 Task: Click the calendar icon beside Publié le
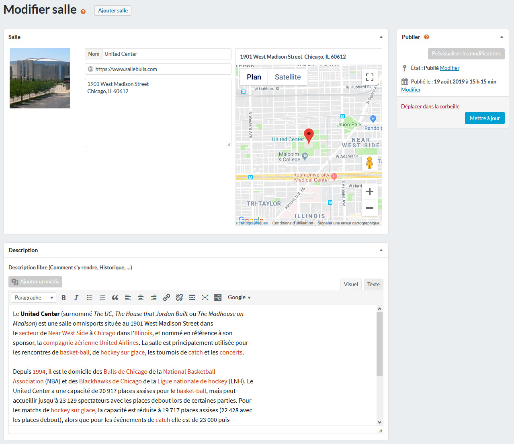[x=405, y=81]
